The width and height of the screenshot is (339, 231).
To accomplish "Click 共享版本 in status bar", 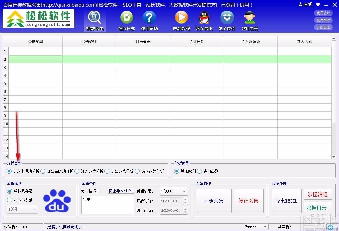I will [x=285, y=227].
